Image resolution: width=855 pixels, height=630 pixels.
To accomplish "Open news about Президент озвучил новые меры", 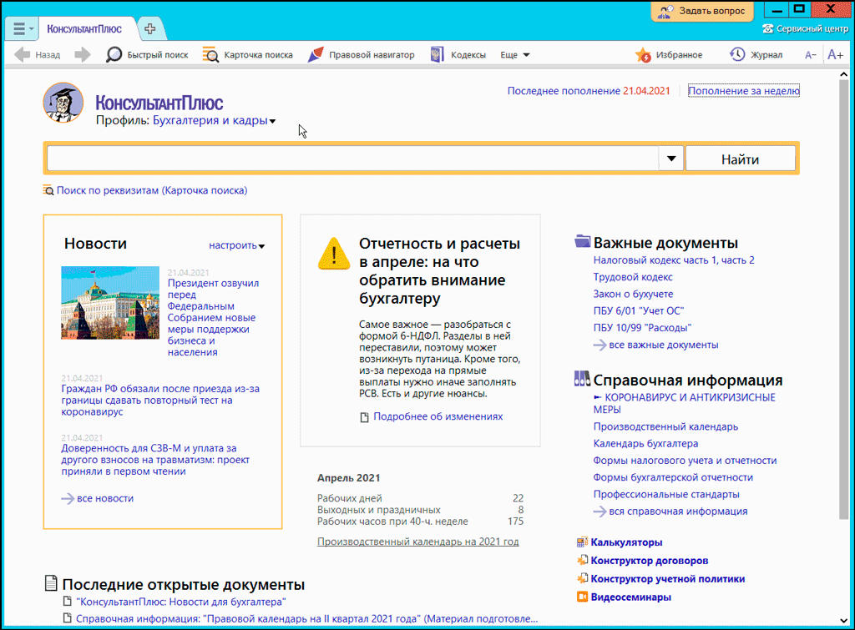I will (213, 318).
